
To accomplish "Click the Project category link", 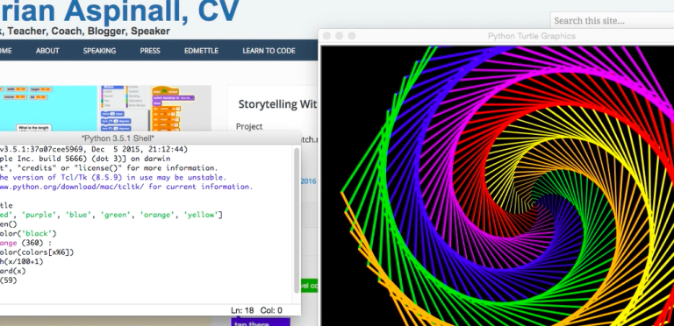I will [x=249, y=126].
